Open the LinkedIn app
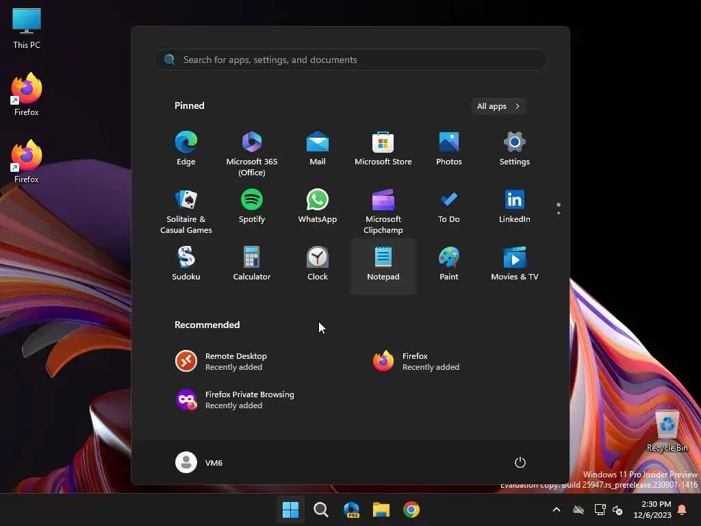 tap(515, 206)
